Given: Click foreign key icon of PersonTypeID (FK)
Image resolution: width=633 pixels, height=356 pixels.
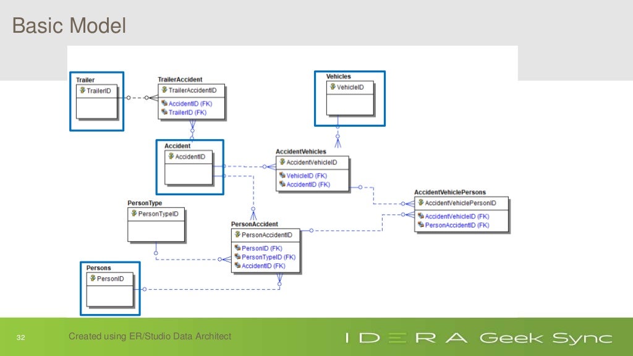Looking at the screenshot, I should 237,256.
